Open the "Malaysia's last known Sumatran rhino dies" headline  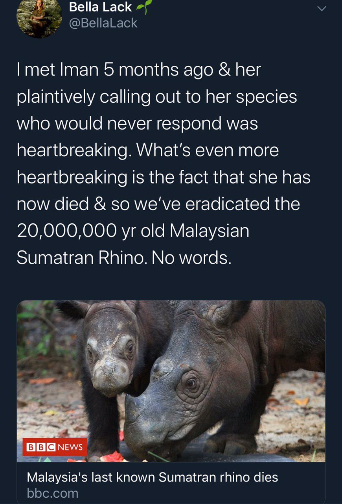(152, 477)
